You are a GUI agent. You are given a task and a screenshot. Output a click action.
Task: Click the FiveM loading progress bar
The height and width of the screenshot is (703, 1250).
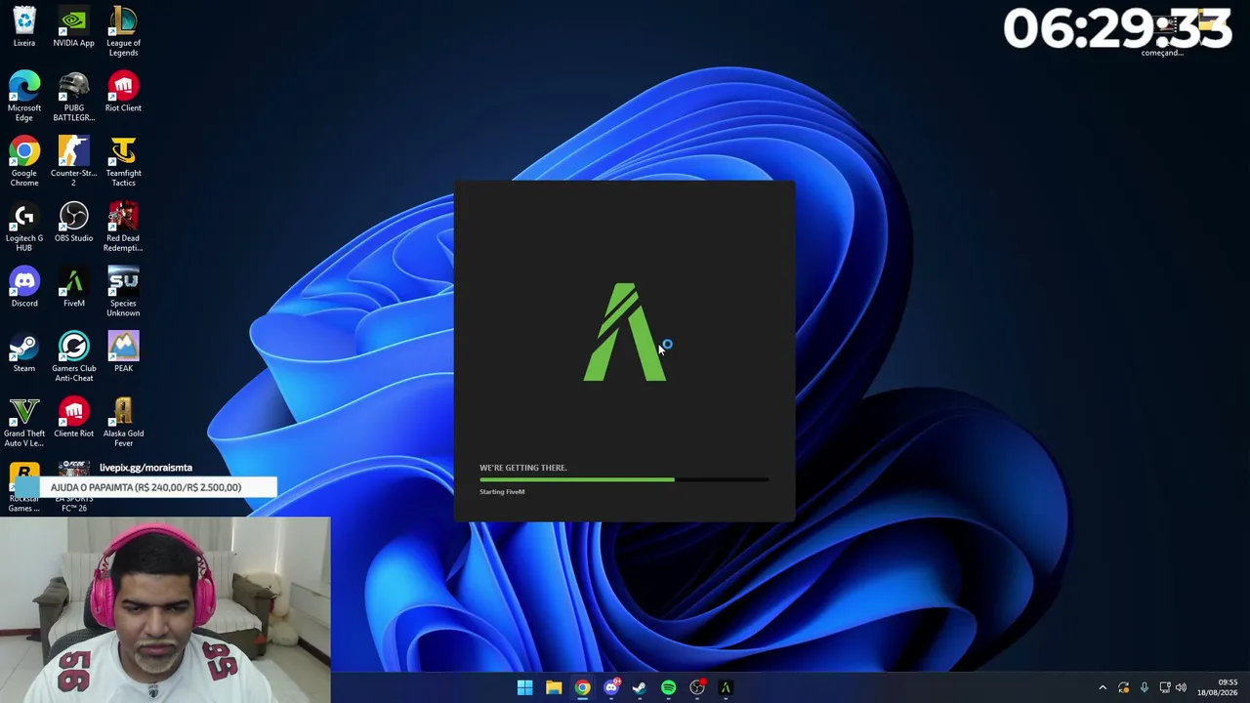pyautogui.click(x=624, y=479)
